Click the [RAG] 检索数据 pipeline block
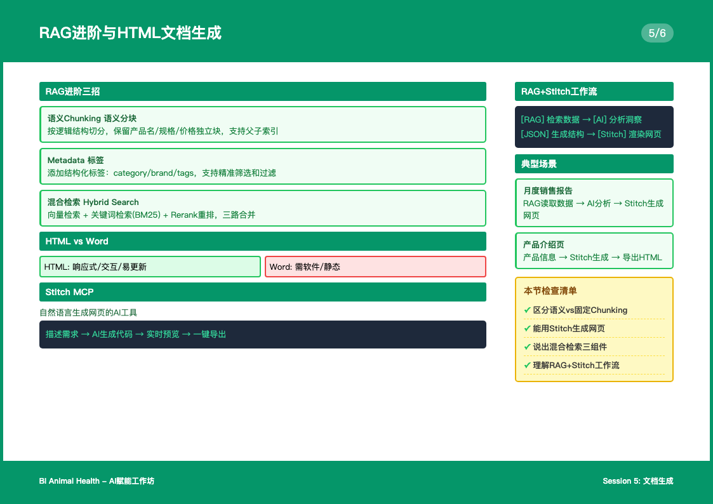 (x=594, y=126)
